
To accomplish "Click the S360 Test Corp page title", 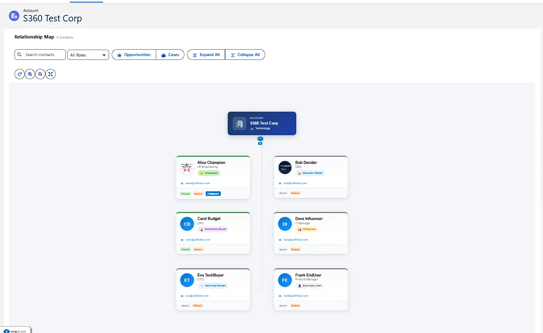I will tap(52, 18).
